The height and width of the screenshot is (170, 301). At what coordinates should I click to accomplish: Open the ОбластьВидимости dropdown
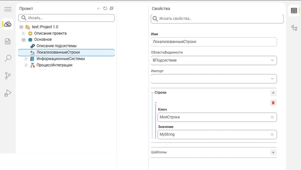coord(272,60)
